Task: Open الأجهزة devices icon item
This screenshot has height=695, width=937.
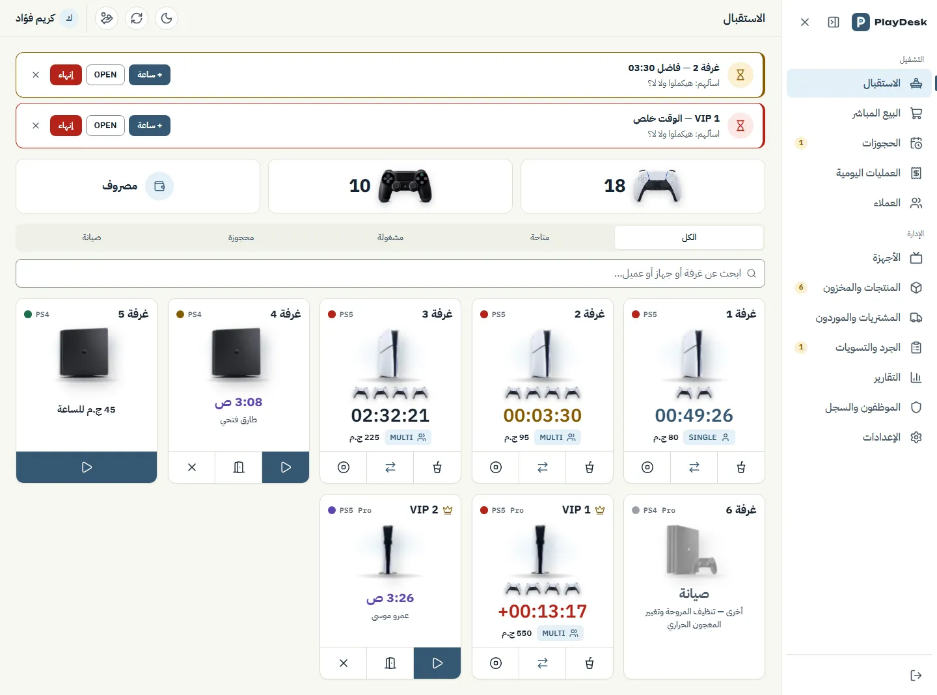Action: [x=859, y=258]
